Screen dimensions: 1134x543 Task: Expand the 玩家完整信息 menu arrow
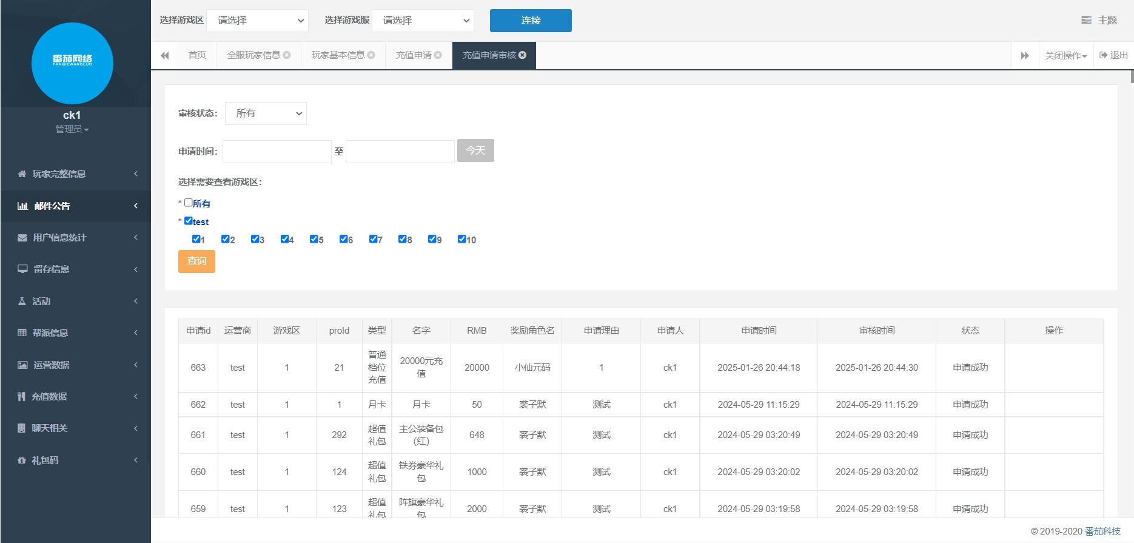136,174
